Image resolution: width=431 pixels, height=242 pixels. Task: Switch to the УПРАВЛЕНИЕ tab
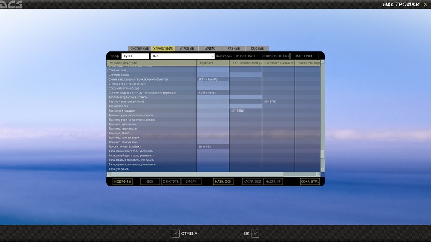163,48
